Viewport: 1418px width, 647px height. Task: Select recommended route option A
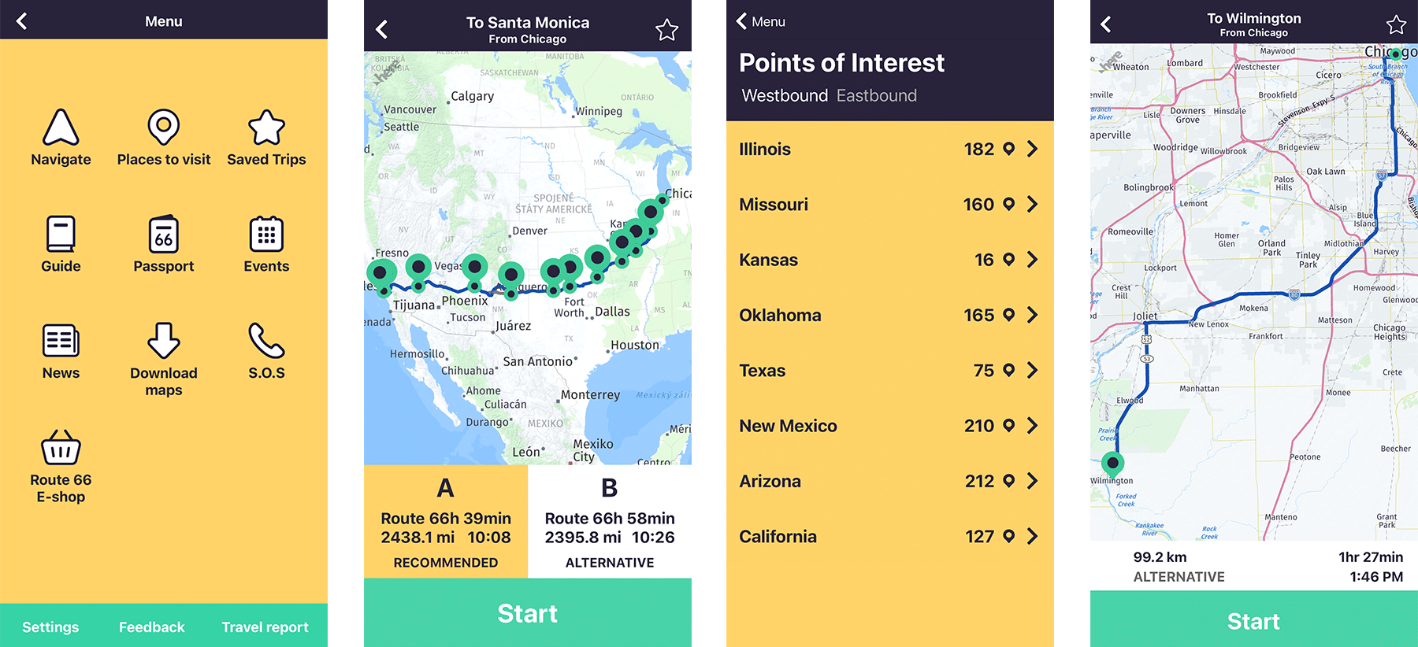click(446, 522)
